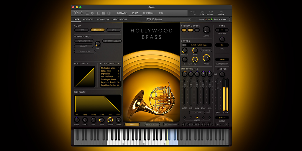Click the Reverb Width knob

pos(195,50)
